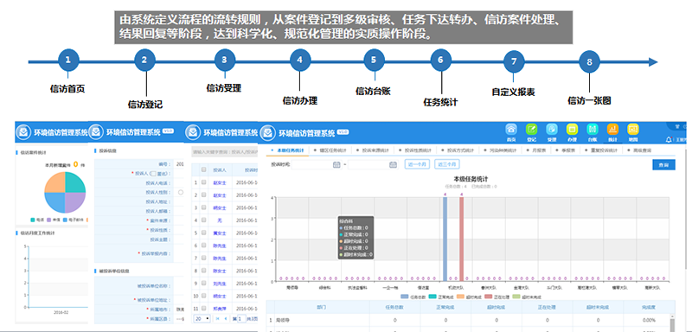This screenshot has width=692, height=332.
Task: Open the page size dropdown showing 20
Action: pos(202,318)
